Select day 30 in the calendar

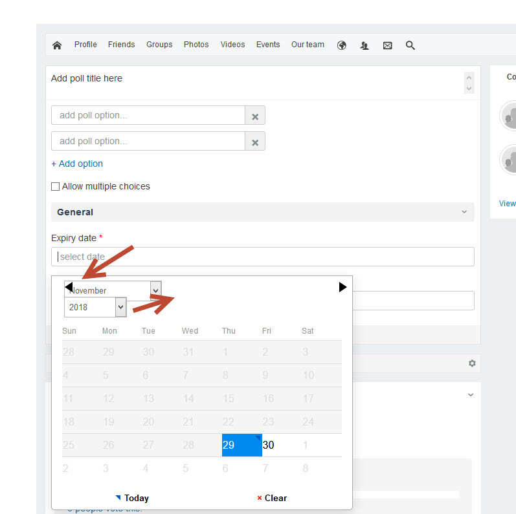click(x=268, y=445)
